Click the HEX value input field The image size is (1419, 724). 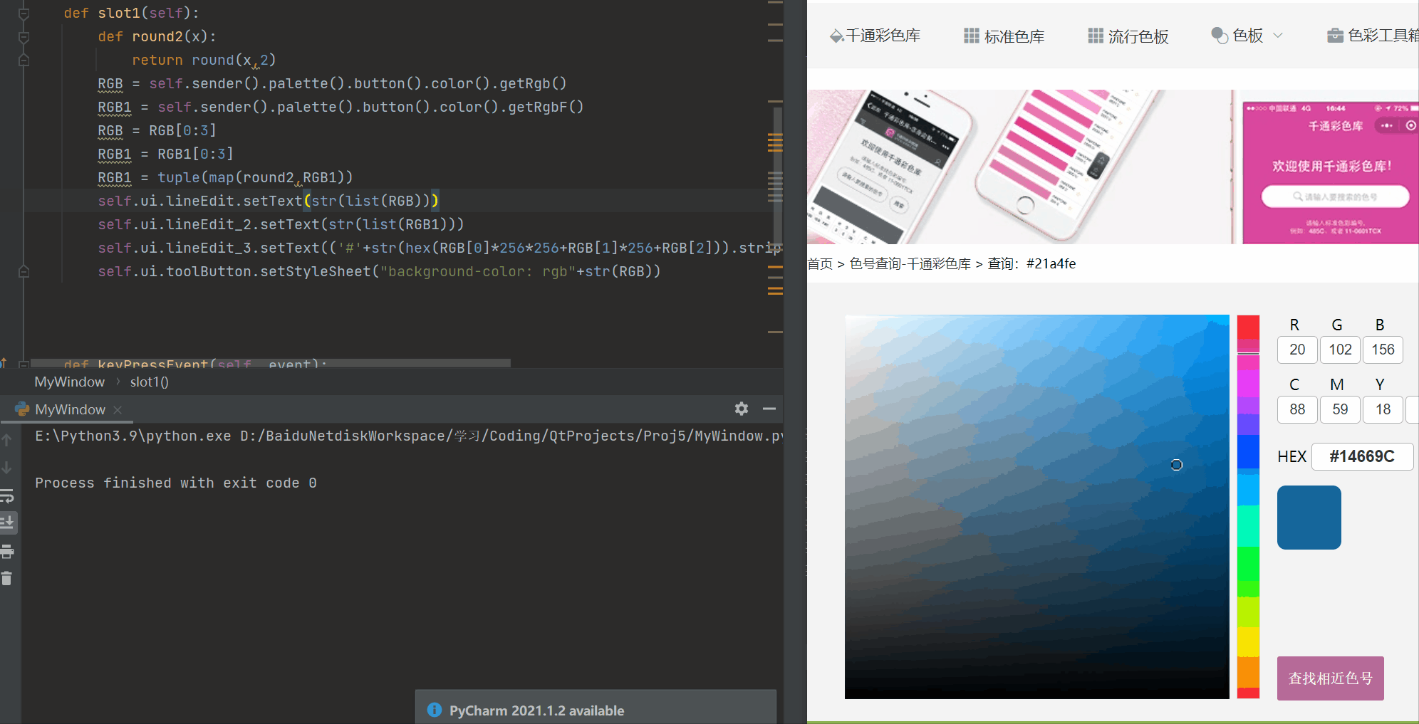(1361, 456)
